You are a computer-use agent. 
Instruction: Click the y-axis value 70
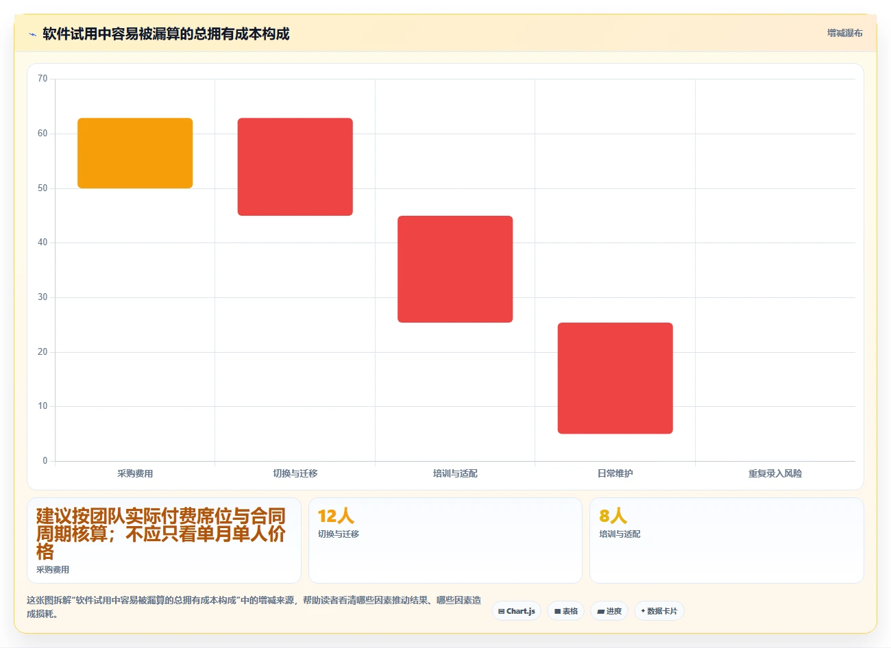click(x=42, y=79)
